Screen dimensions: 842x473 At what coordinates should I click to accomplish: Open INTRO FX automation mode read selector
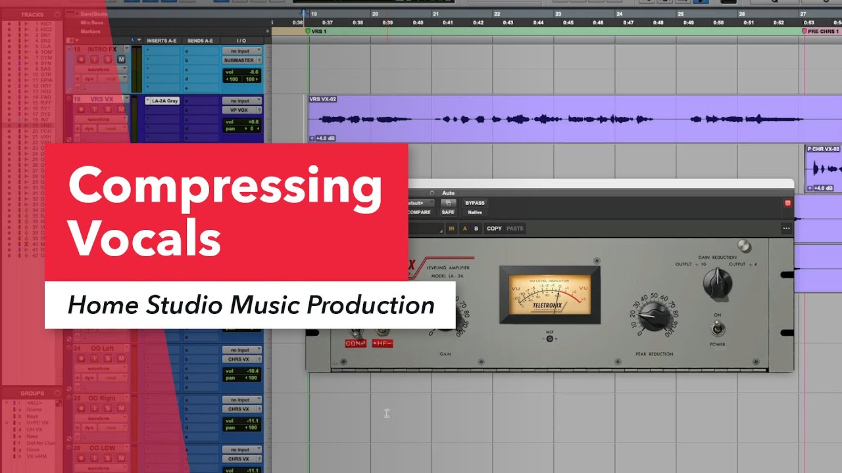(x=112, y=78)
